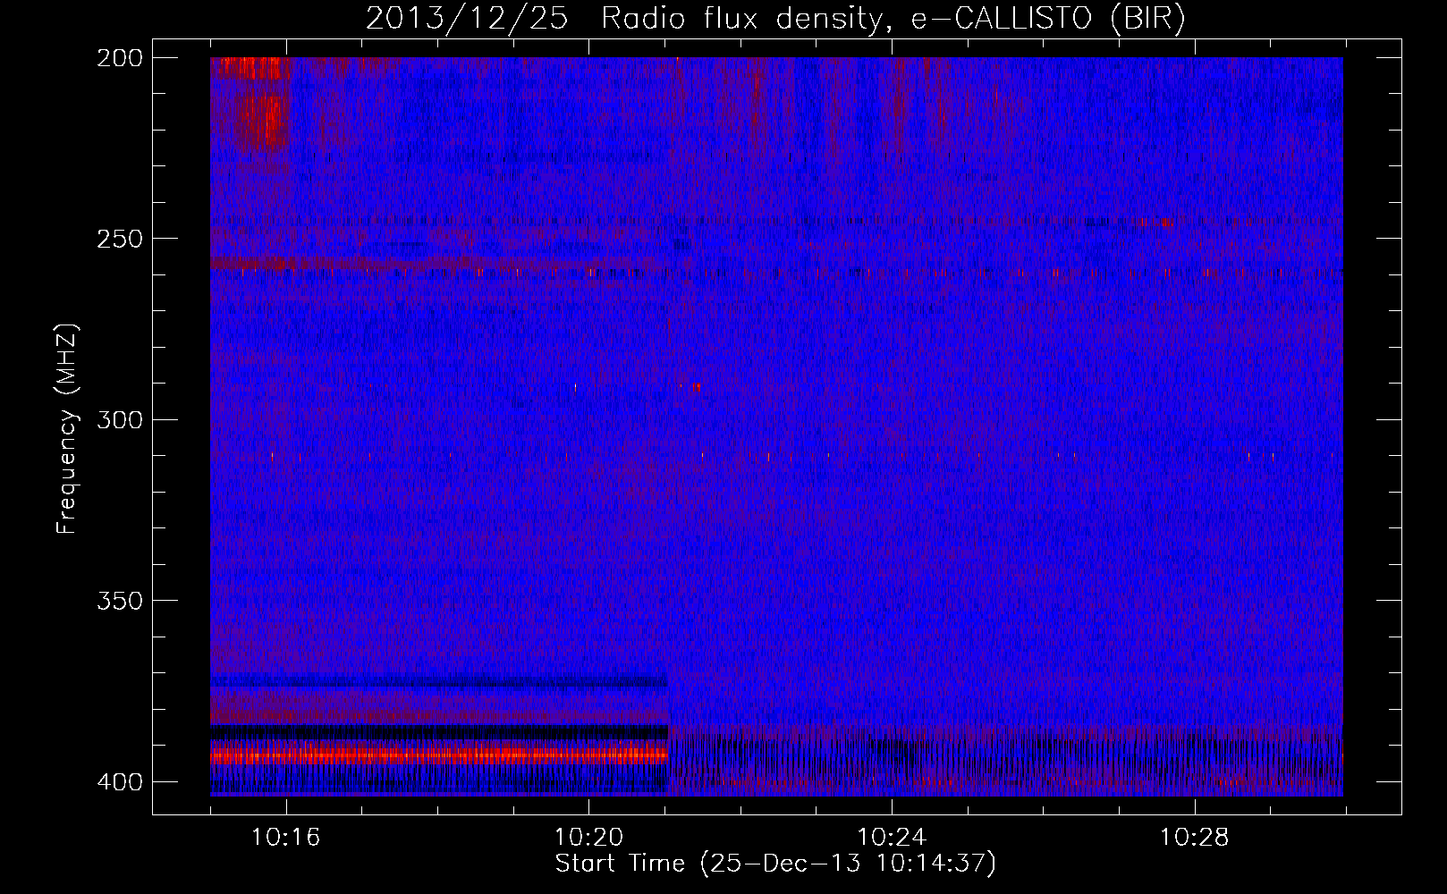Click the 10:24 time tick label
Viewport: 1447px width, 894px height.
pos(892,838)
